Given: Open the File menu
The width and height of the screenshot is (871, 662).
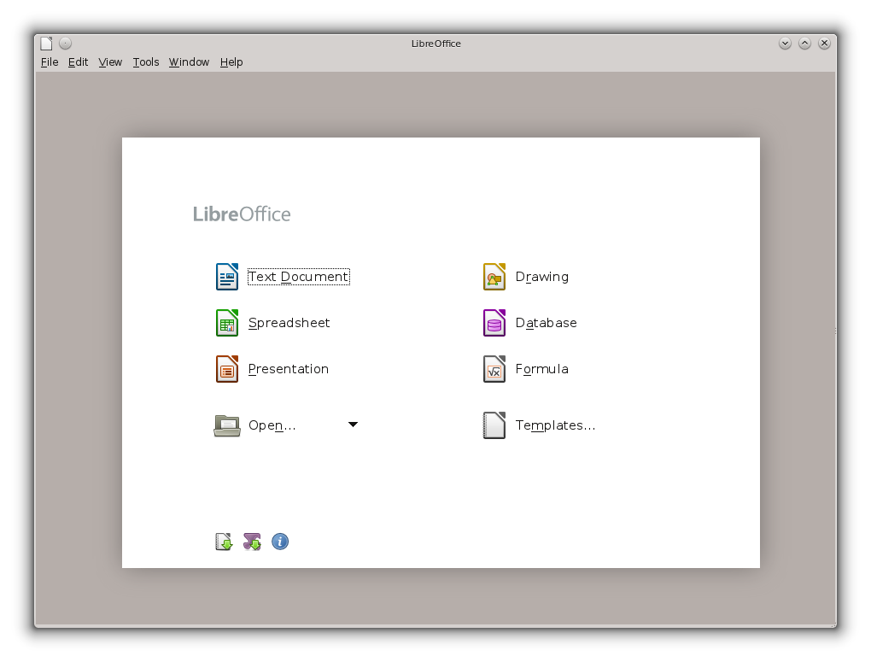Looking at the screenshot, I should tap(49, 62).
